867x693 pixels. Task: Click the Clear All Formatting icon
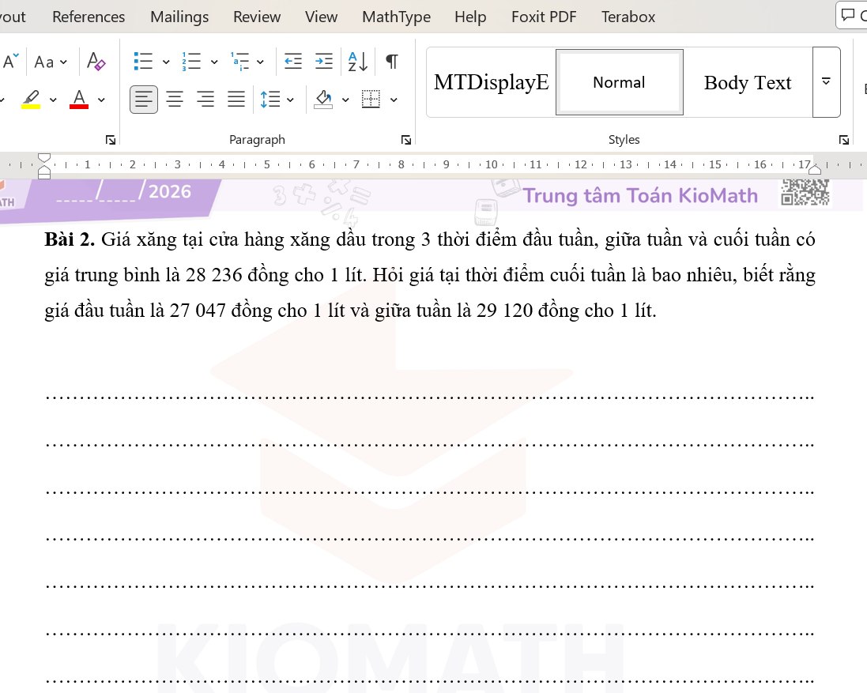pyautogui.click(x=96, y=62)
